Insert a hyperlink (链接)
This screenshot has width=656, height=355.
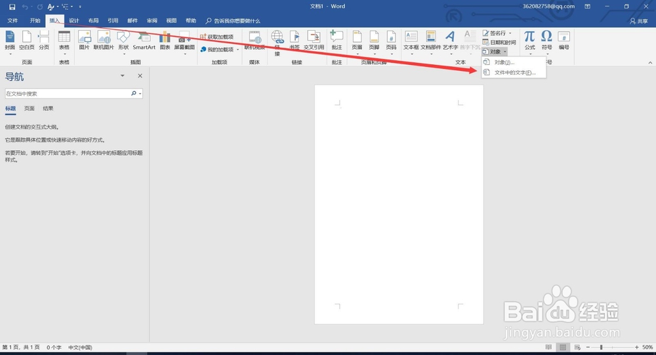click(277, 42)
